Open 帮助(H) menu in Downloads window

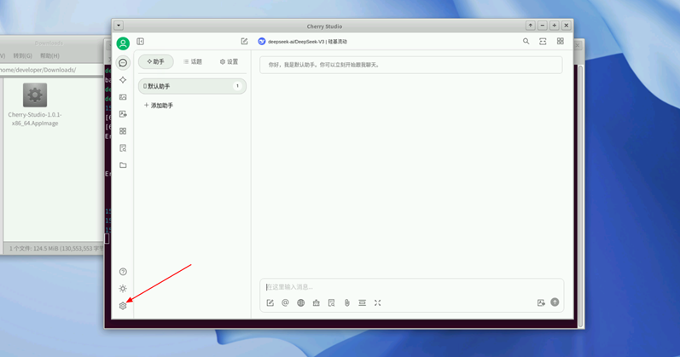tap(49, 55)
